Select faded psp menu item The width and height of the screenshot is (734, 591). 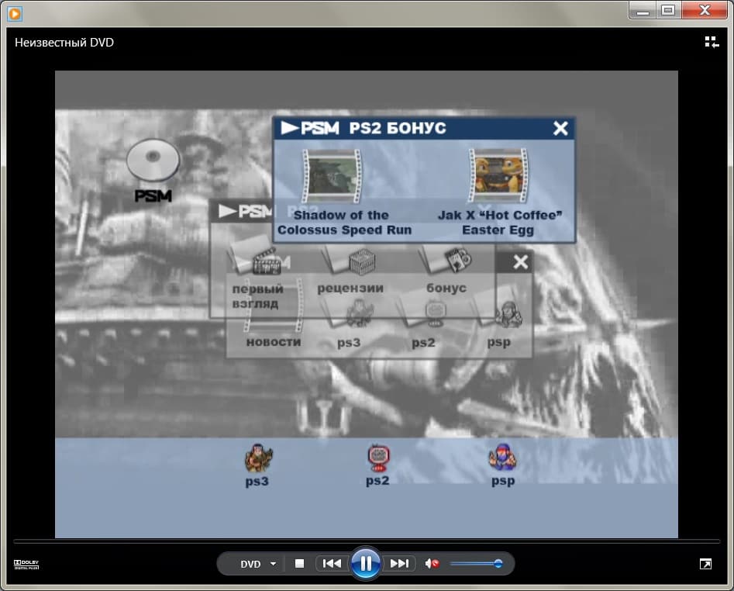[498, 342]
